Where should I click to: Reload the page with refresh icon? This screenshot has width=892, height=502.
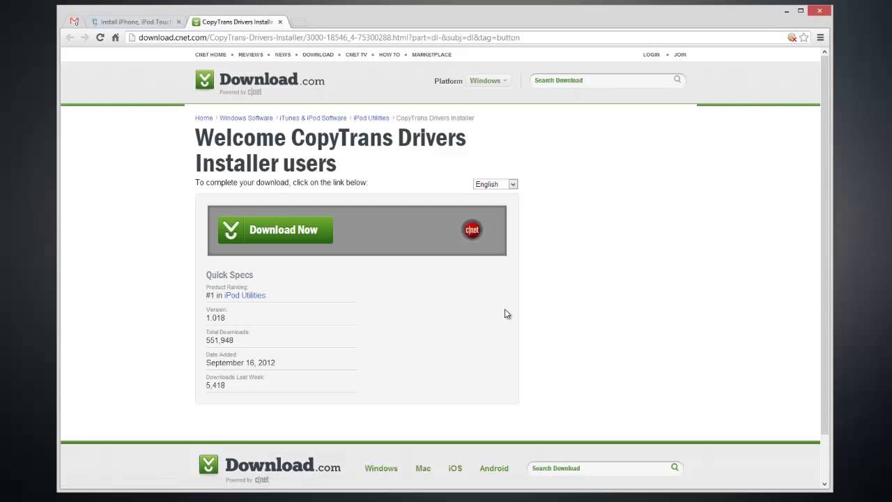100,38
